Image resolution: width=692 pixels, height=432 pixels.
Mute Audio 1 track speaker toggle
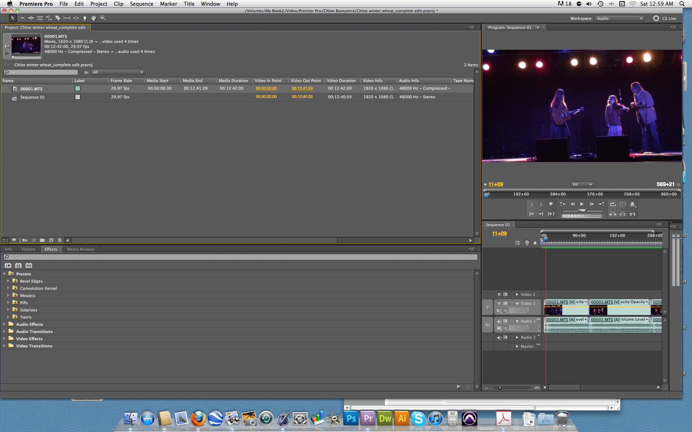(x=499, y=321)
